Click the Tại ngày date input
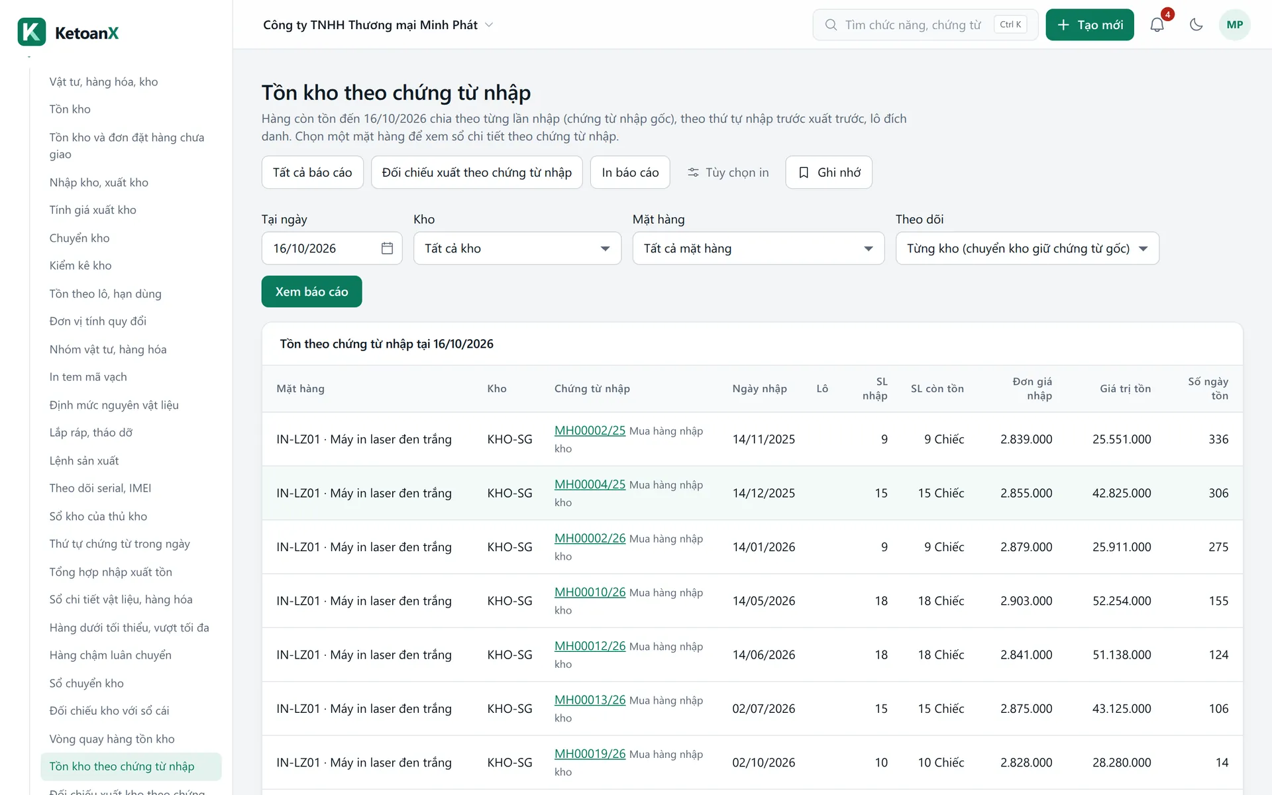 (x=331, y=248)
